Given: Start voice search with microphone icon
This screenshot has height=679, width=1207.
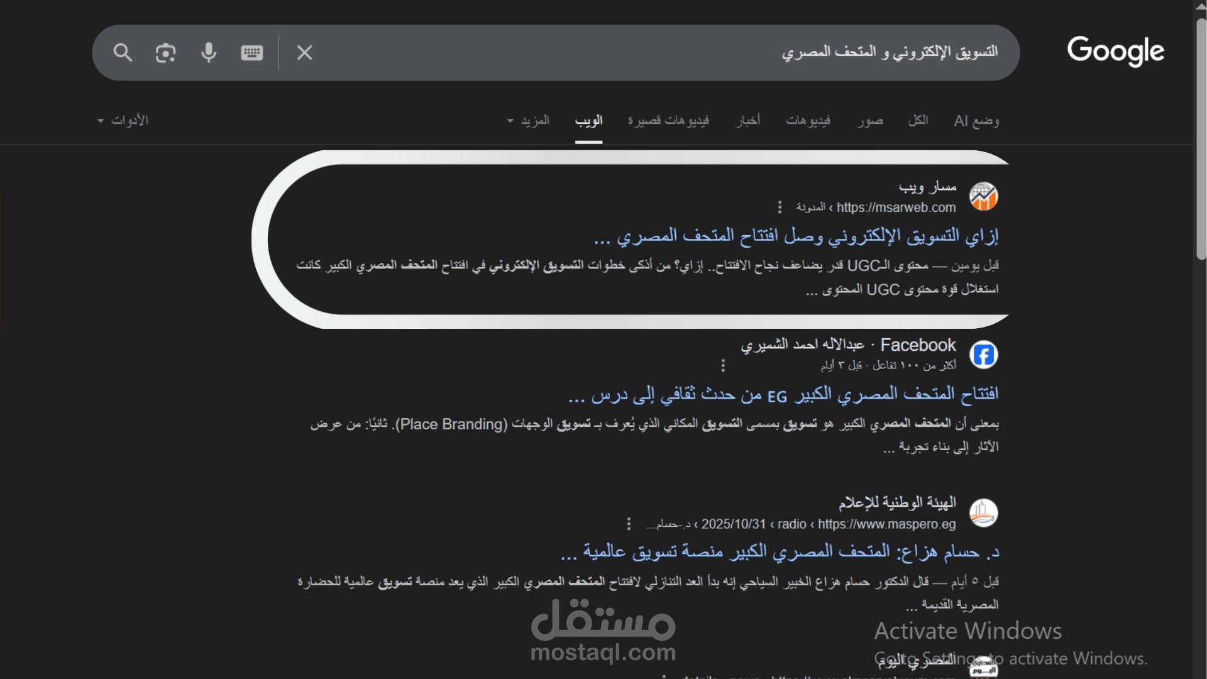Looking at the screenshot, I should pyautogui.click(x=209, y=53).
